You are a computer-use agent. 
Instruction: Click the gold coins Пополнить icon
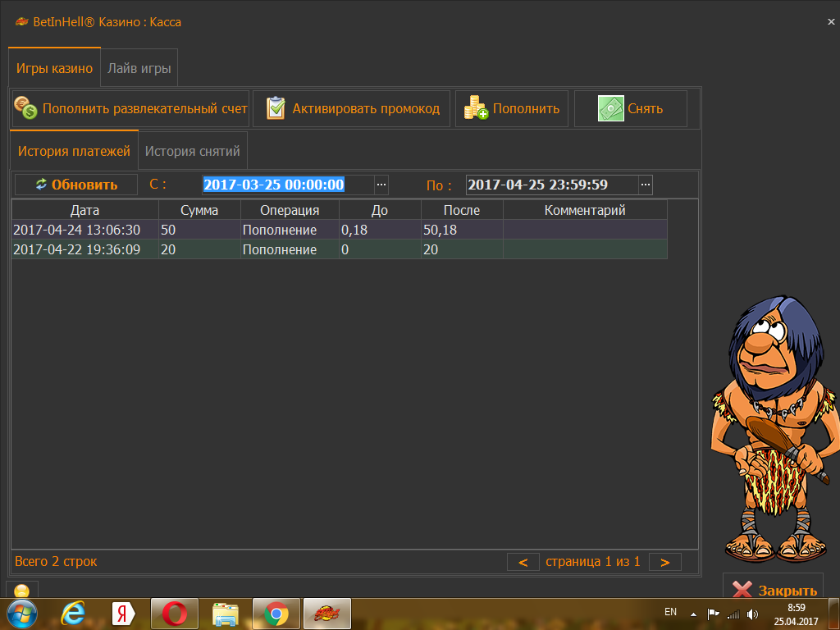pos(476,108)
